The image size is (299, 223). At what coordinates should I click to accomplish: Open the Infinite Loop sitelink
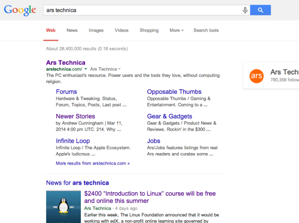pos(73,141)
